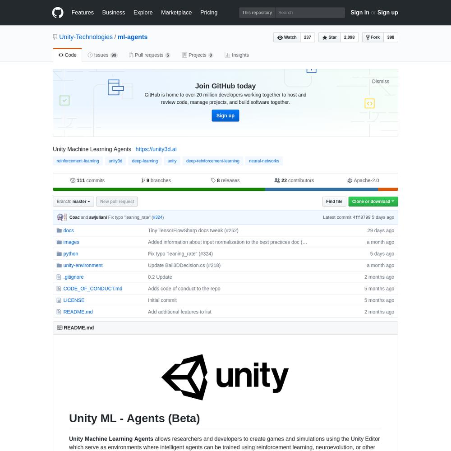The image size is (451, 451).
Task: Select the neural-networks topic tag
Action: click(x=264, y=161)
